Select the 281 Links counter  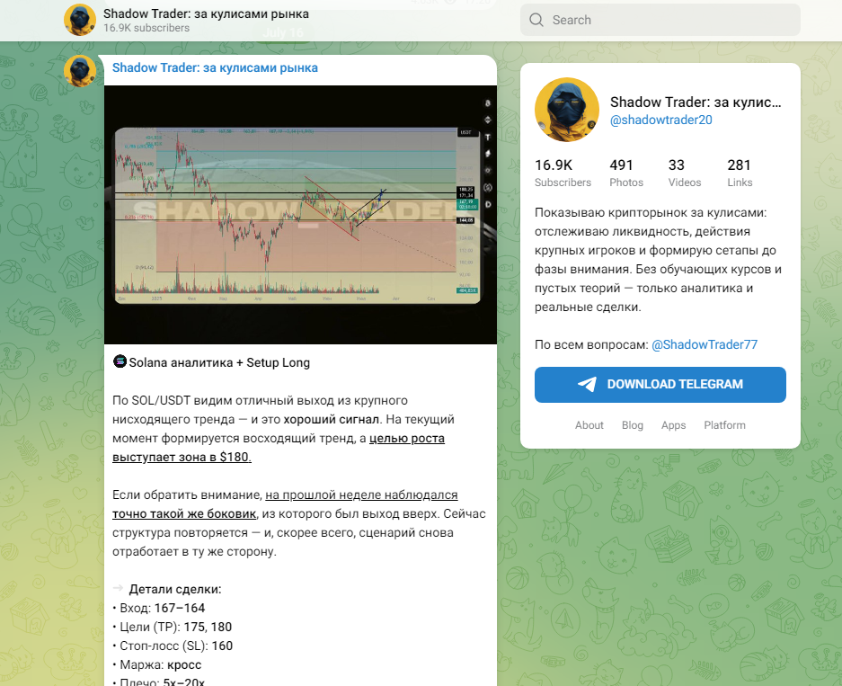pos(740,173)
